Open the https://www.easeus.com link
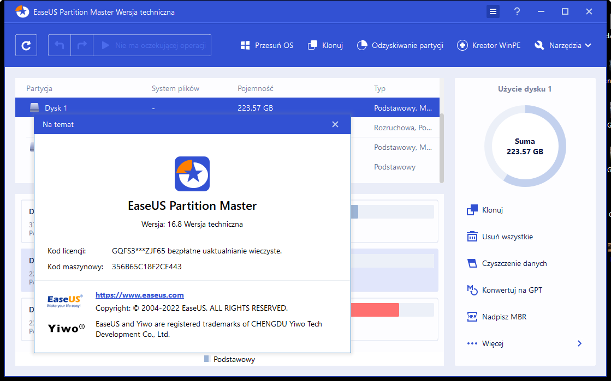This screenshot has width=611, height=381. [139, 295]
